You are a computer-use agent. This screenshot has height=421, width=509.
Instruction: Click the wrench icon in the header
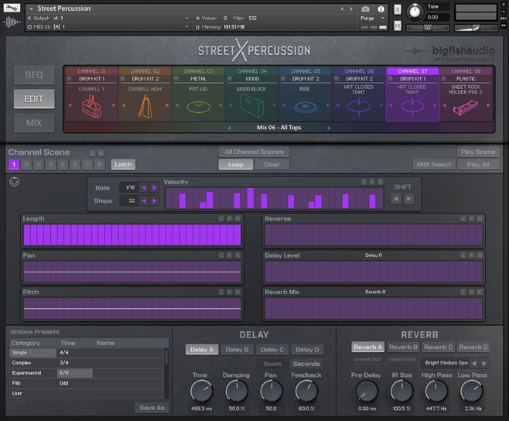[12, 8]
